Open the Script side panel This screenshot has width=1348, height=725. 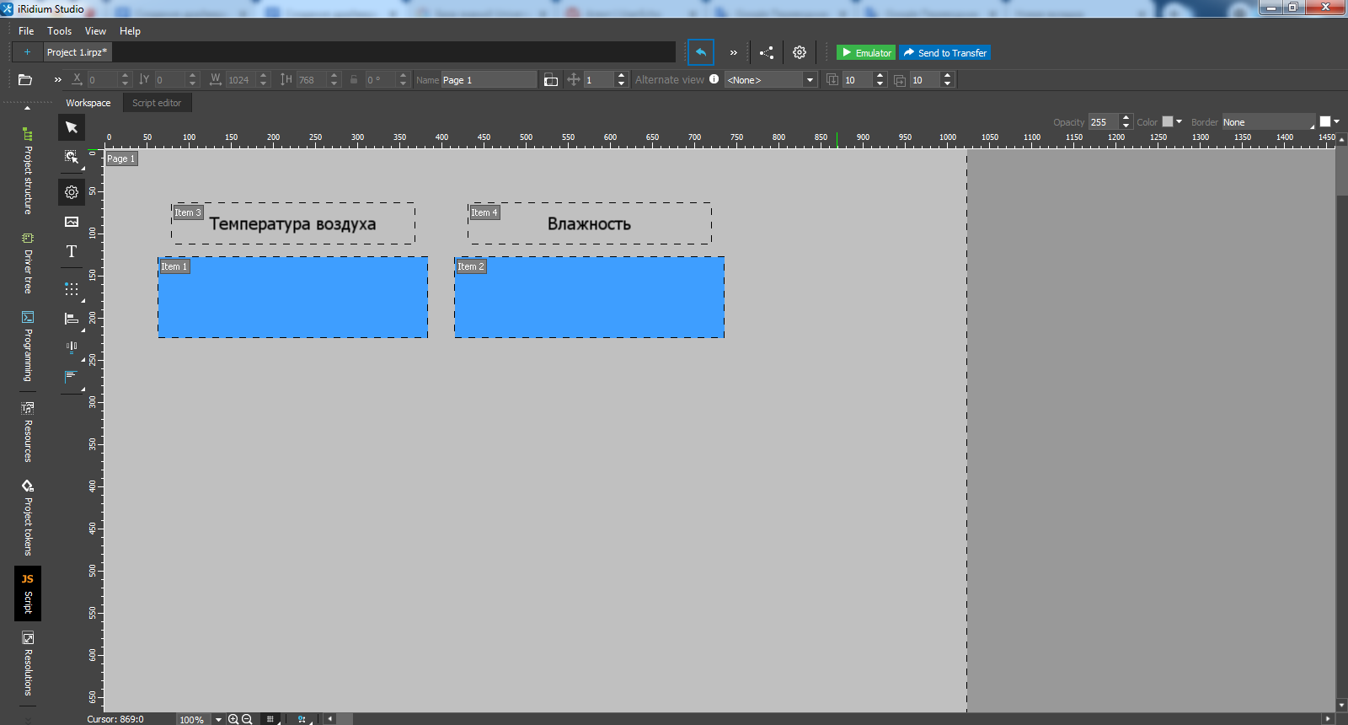(x=28, y=593)
